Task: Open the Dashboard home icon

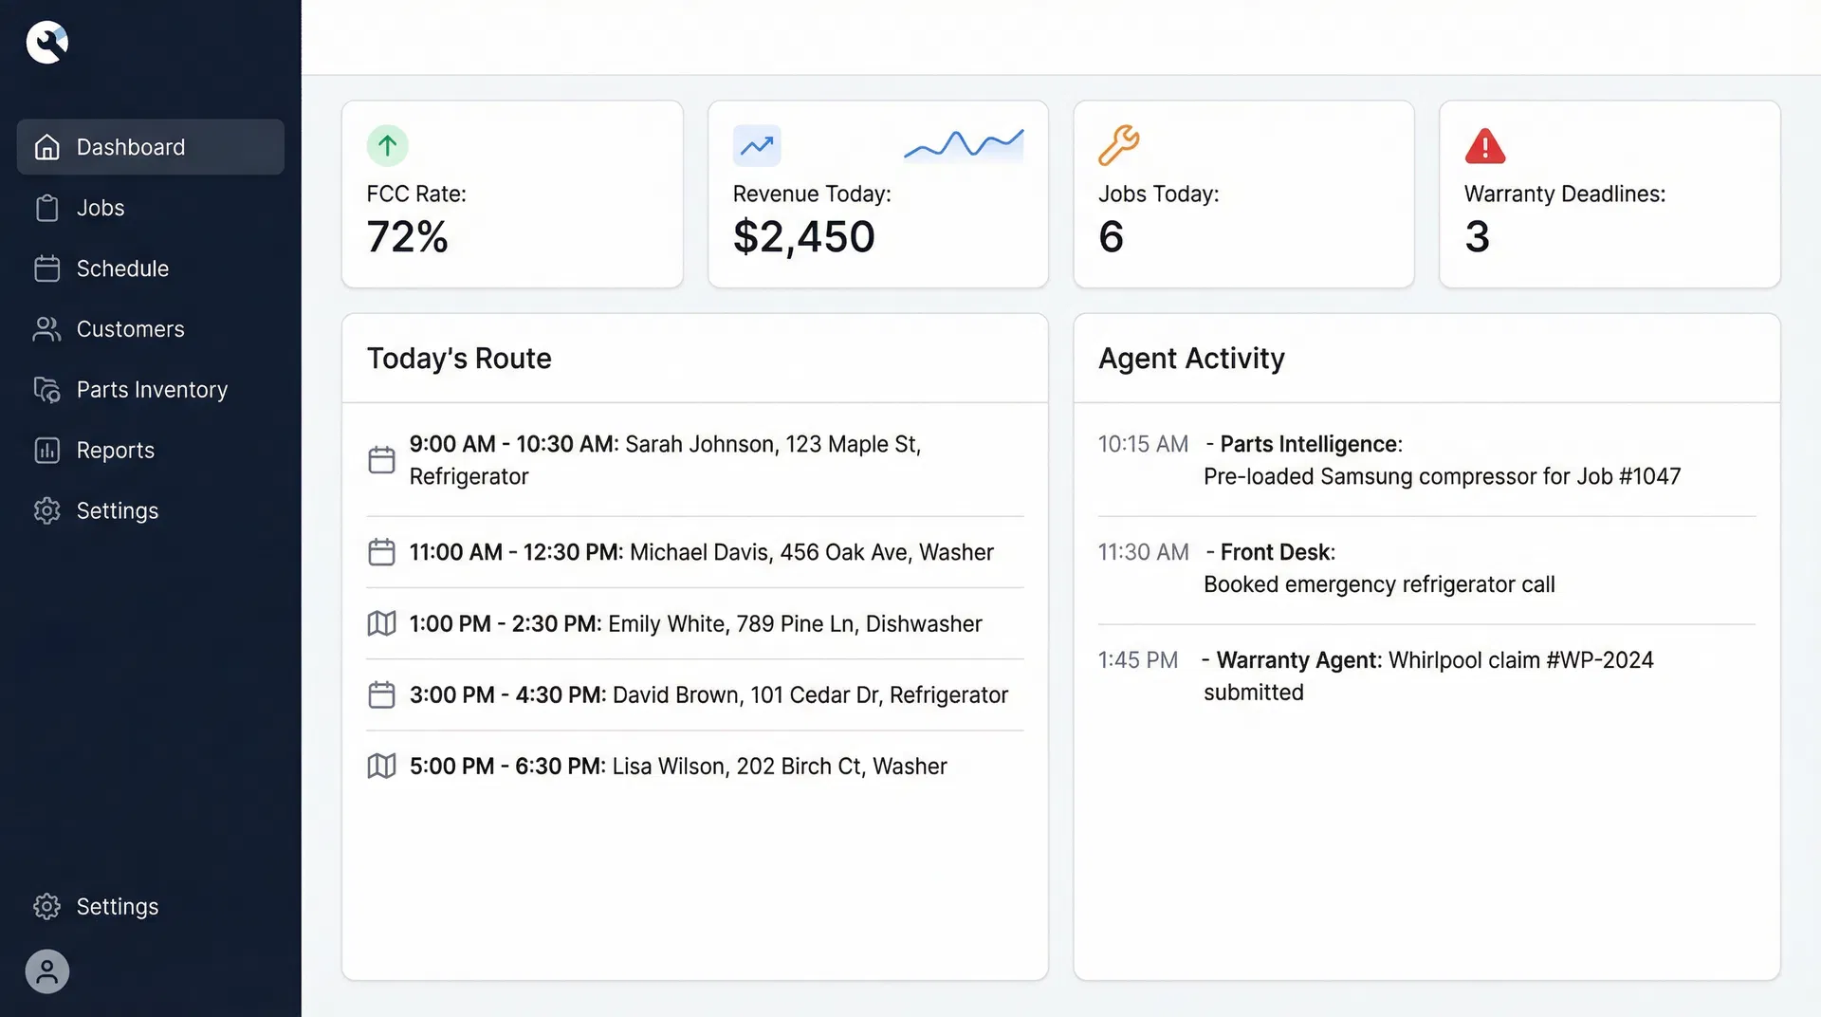Action: [x=46, y=147]
